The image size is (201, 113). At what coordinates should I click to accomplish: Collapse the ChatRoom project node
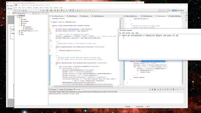(16, 16)
